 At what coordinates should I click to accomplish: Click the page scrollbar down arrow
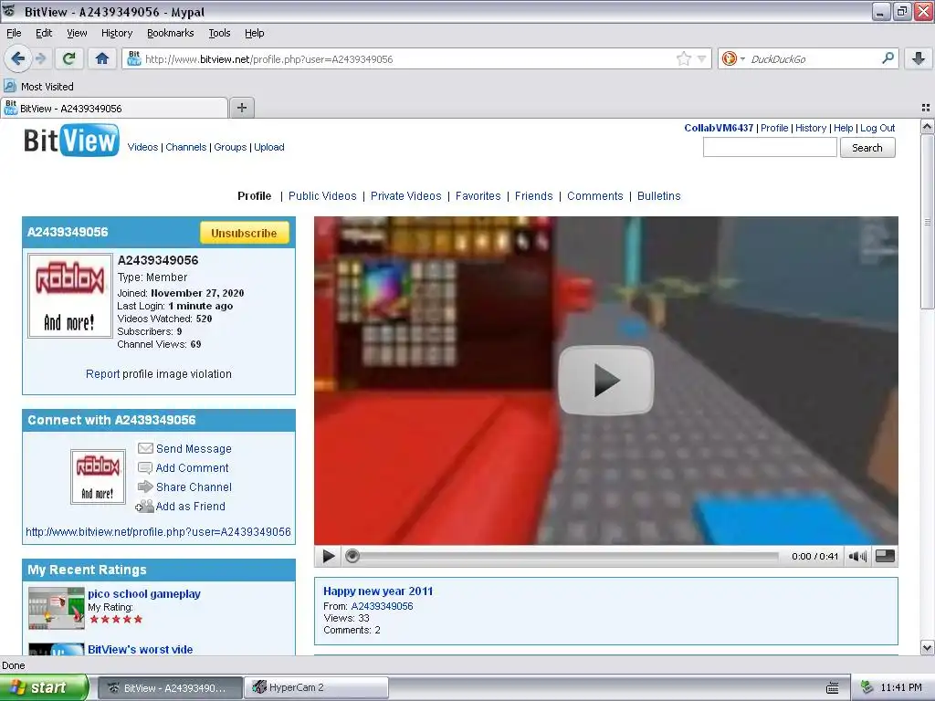pos(927,647)
